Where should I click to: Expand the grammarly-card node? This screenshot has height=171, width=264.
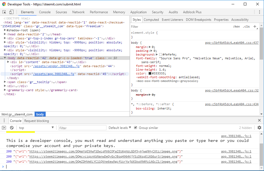[5, 90]
